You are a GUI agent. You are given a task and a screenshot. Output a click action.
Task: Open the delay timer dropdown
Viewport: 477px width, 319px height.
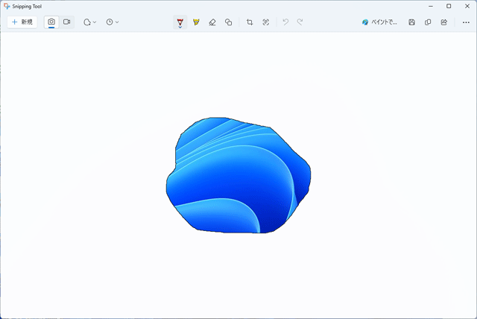pyautogui.click(x=112, y=22)
